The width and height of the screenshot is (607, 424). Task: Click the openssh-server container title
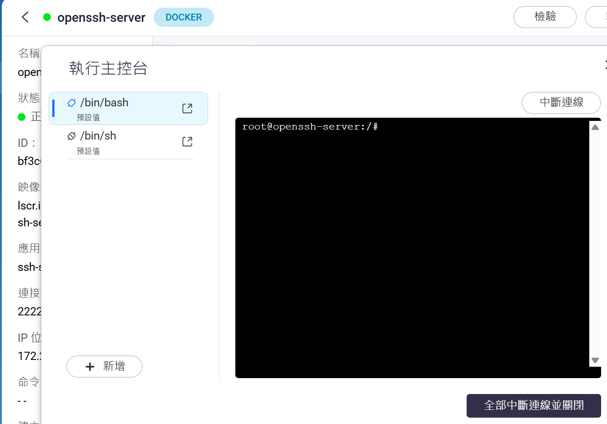click(101, 18)
